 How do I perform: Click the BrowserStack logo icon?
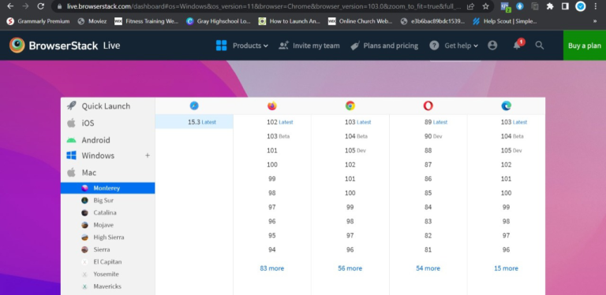[x=17, y=46]
